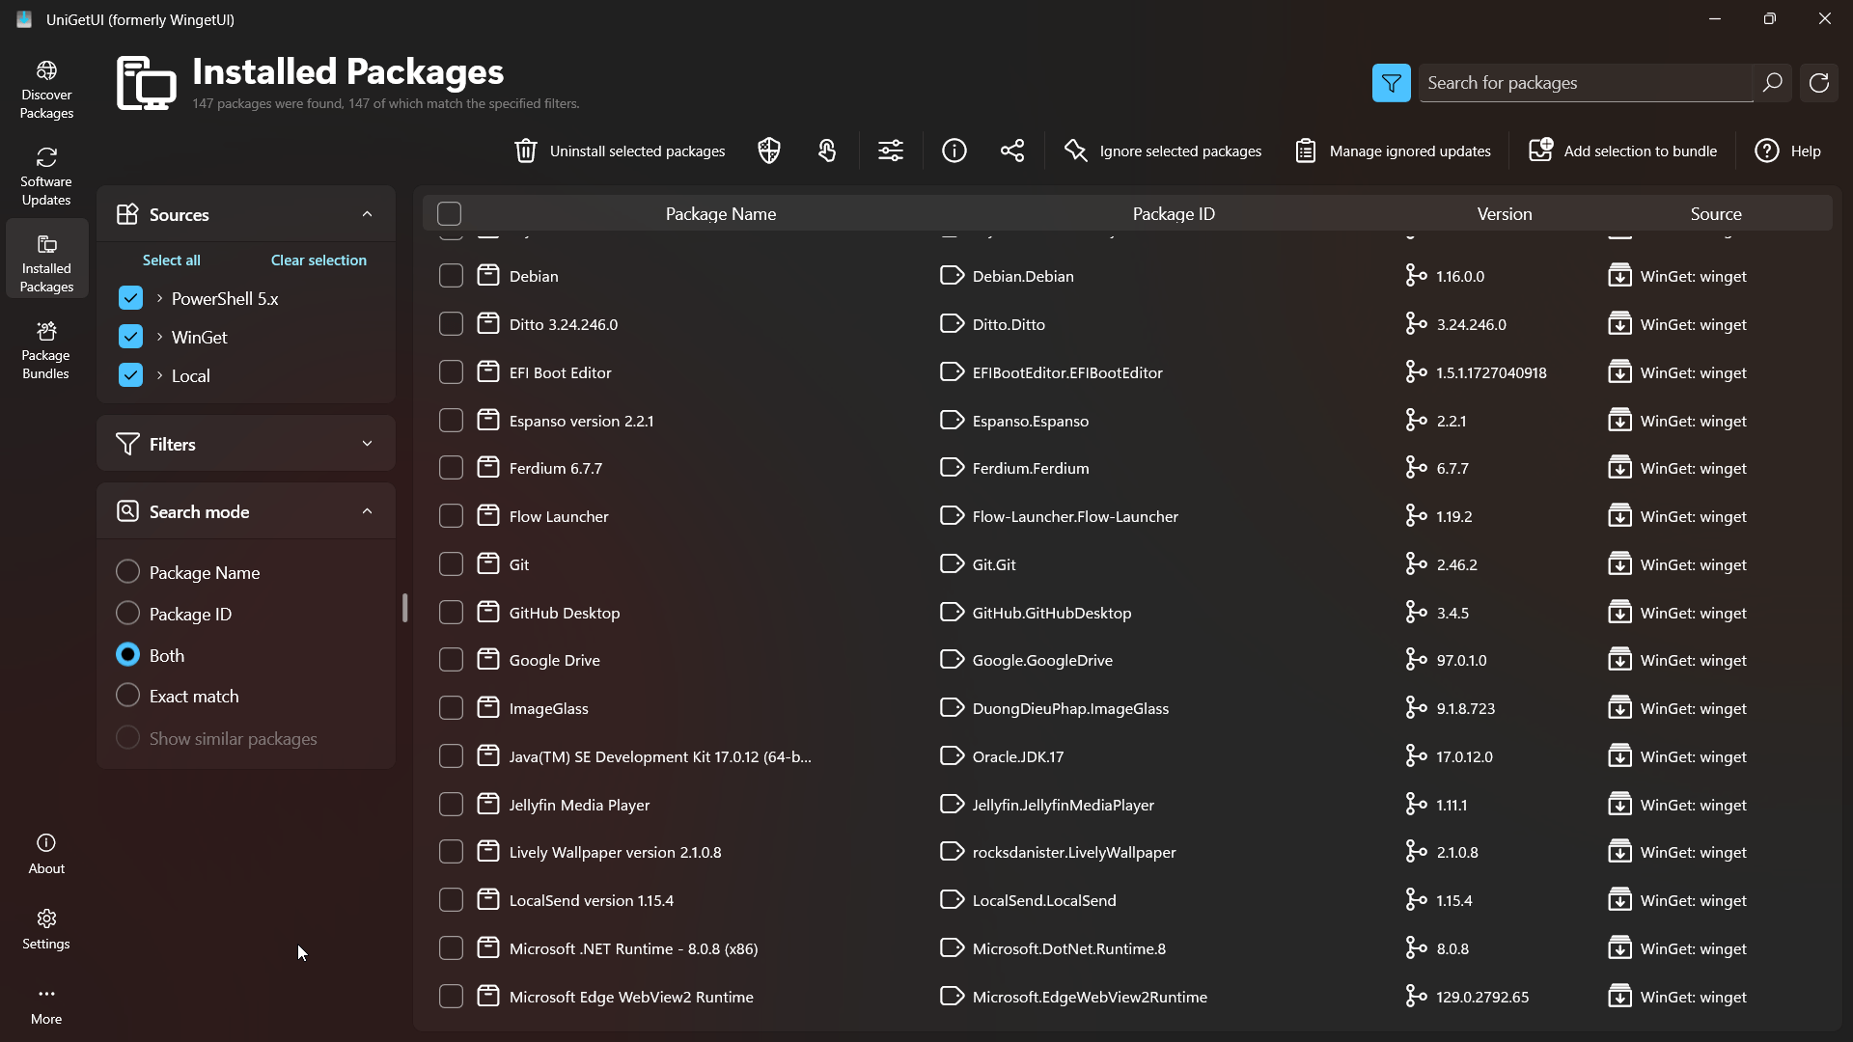Click the version icon next to 2.46.2
Viewport: 1853px width, 1042px height.
(1416, 563)
